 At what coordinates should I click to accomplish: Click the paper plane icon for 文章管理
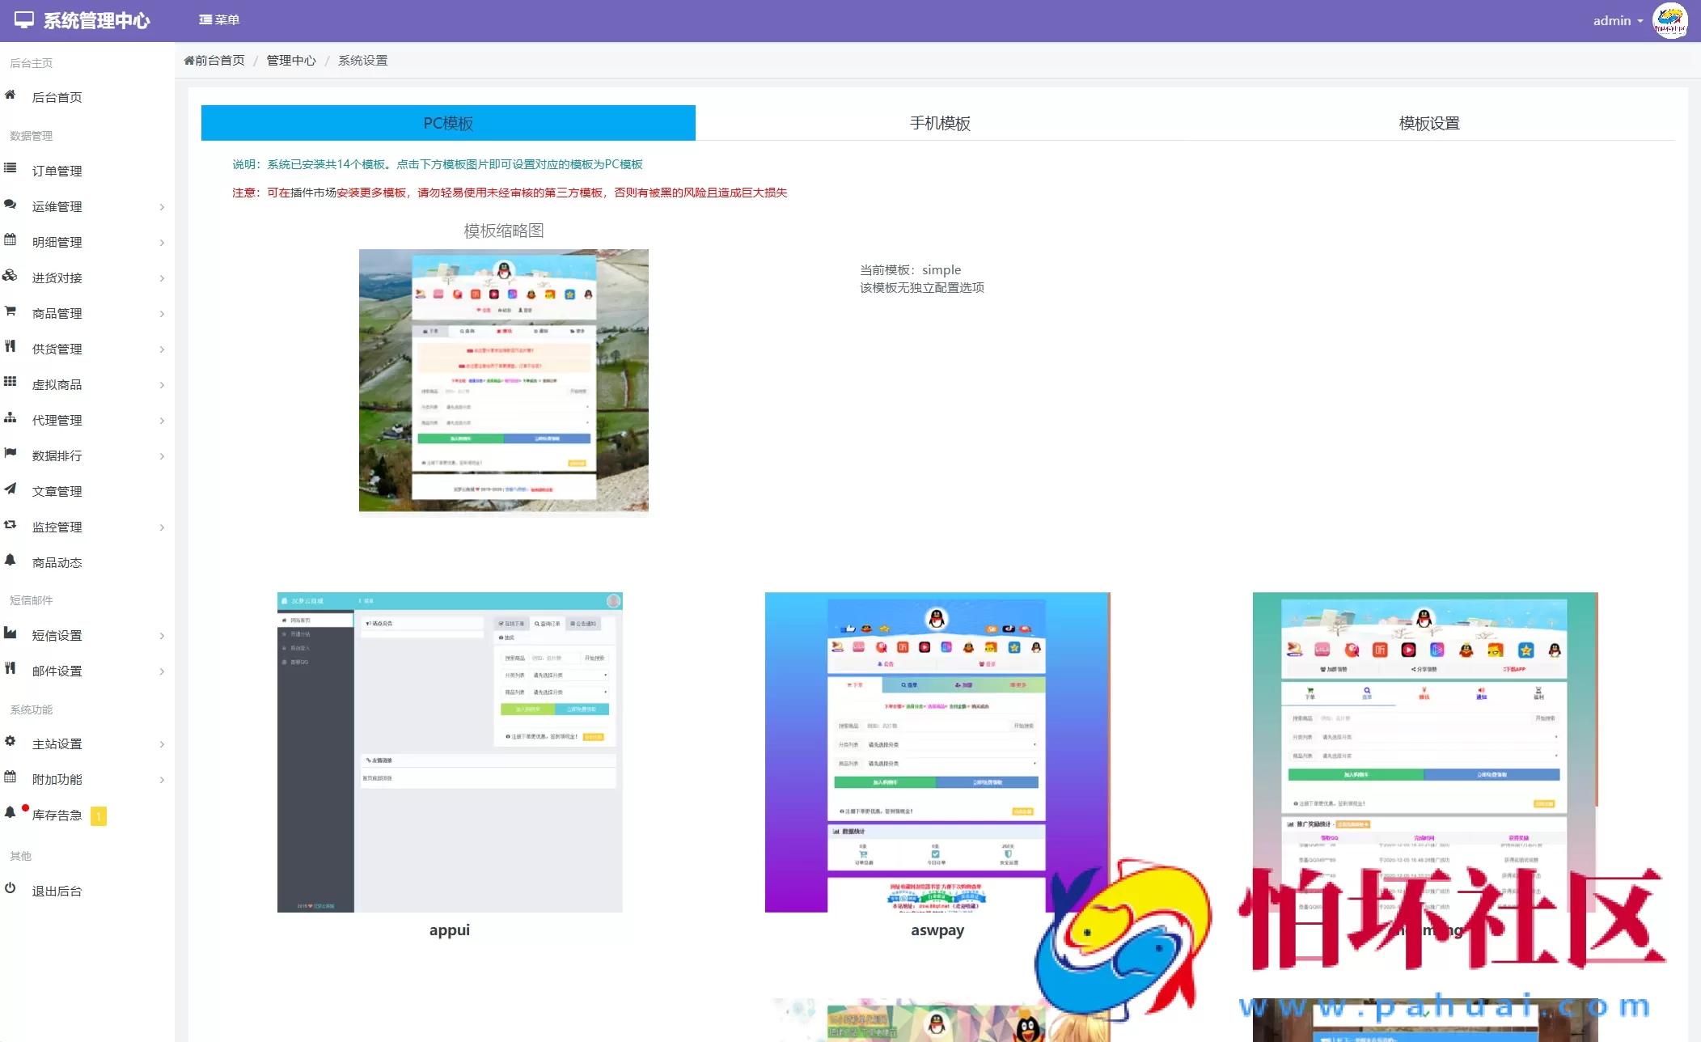pyautogui.click(x=10, y=489)
